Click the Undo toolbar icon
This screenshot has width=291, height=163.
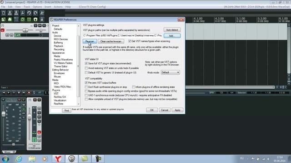pos(29,13)
